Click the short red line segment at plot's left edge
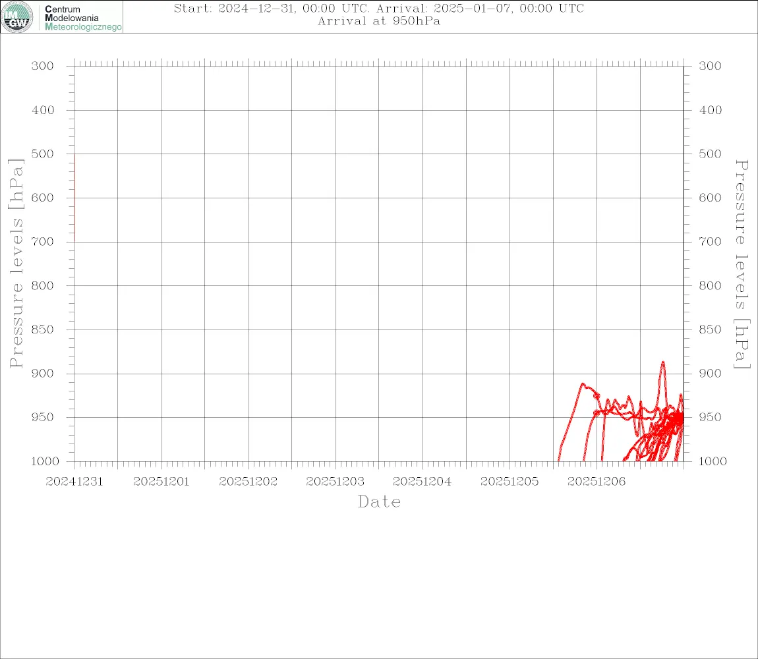758x659 pixels. click(74, 198)
